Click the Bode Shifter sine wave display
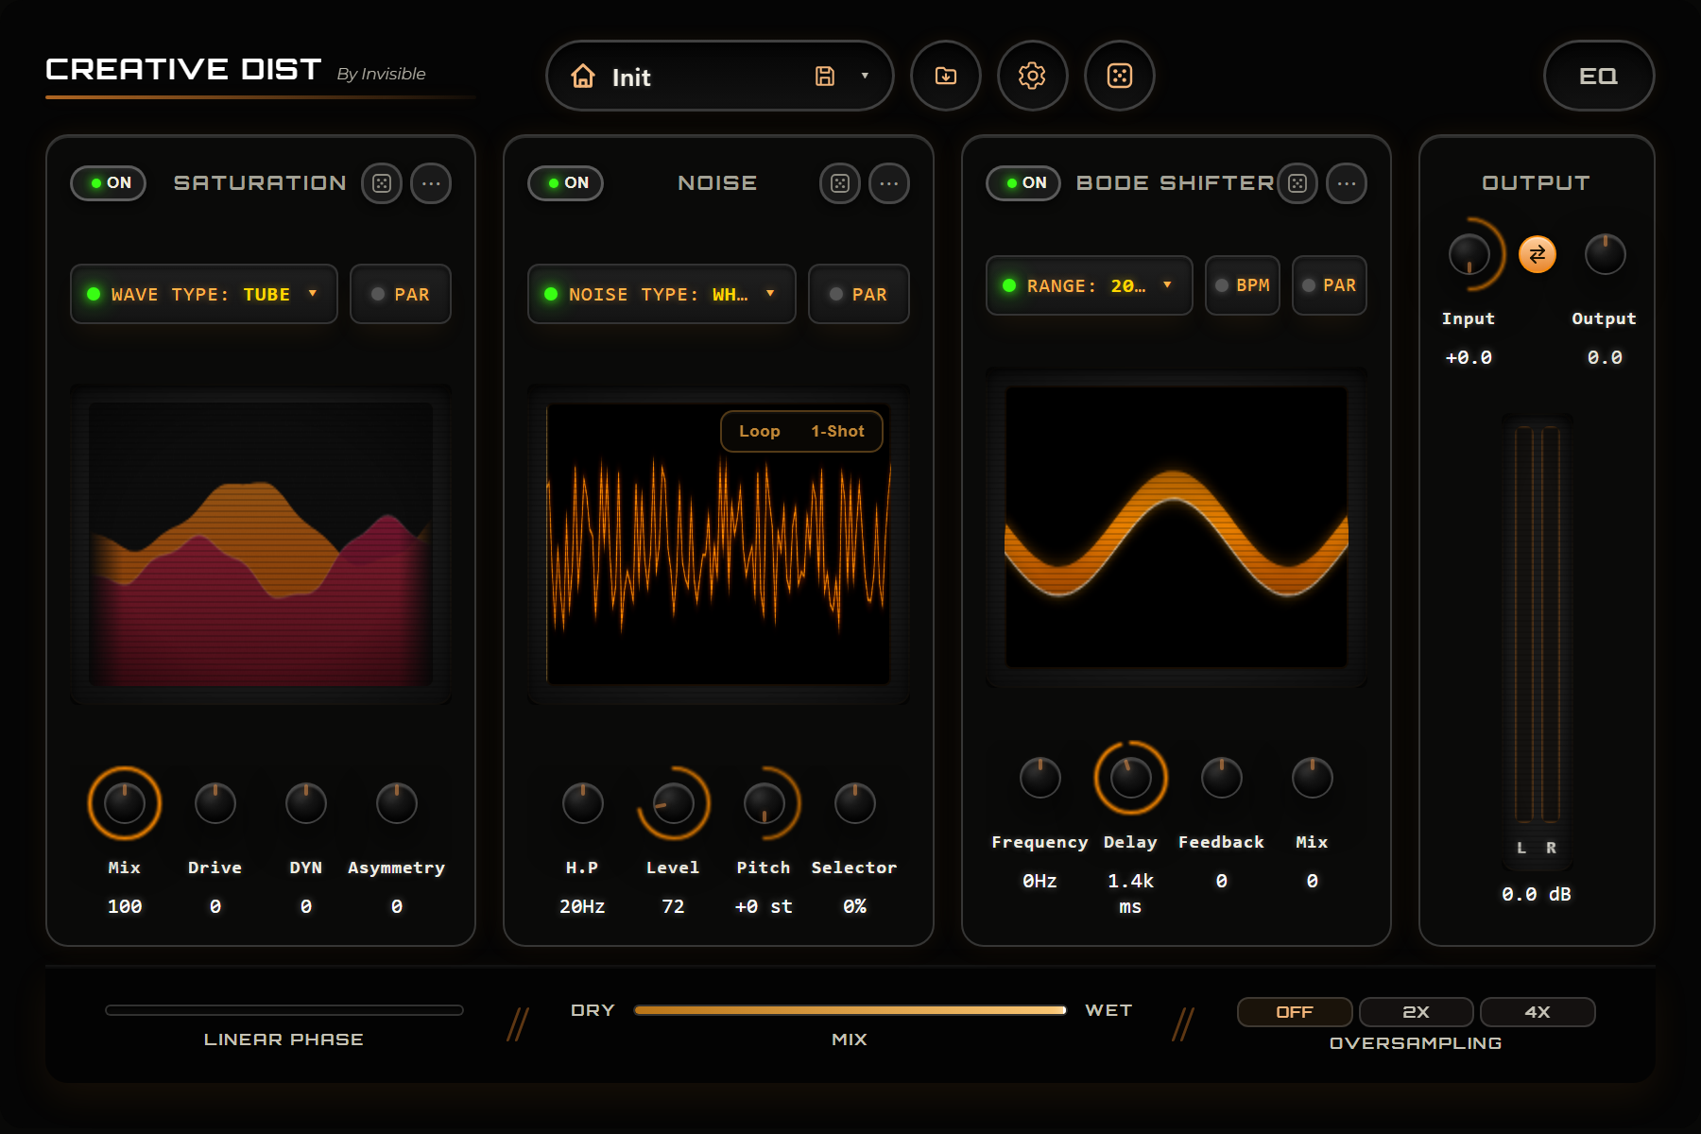 click(x=1177, y=527)
